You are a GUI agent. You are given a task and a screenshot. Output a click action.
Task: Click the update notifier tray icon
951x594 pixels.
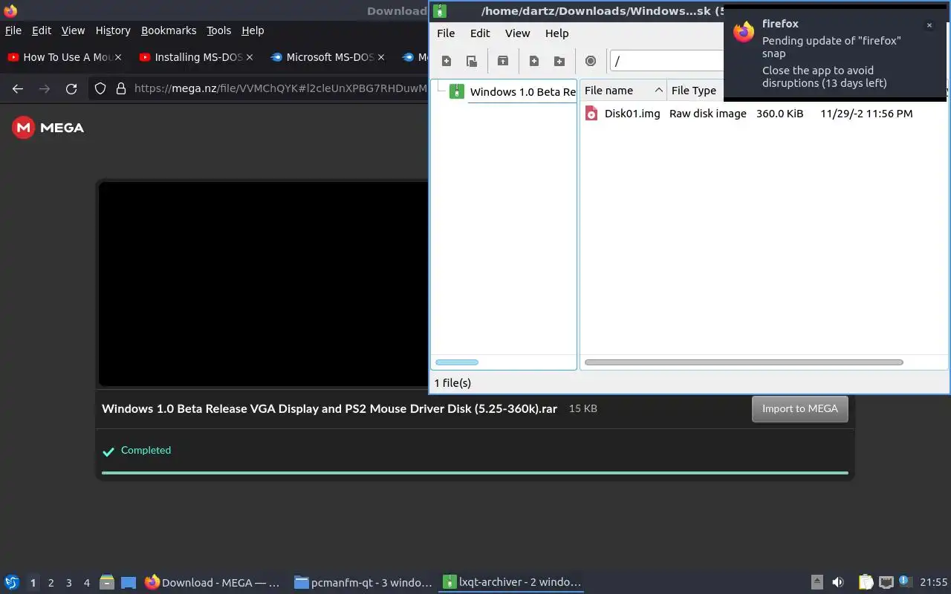point(905,581)
